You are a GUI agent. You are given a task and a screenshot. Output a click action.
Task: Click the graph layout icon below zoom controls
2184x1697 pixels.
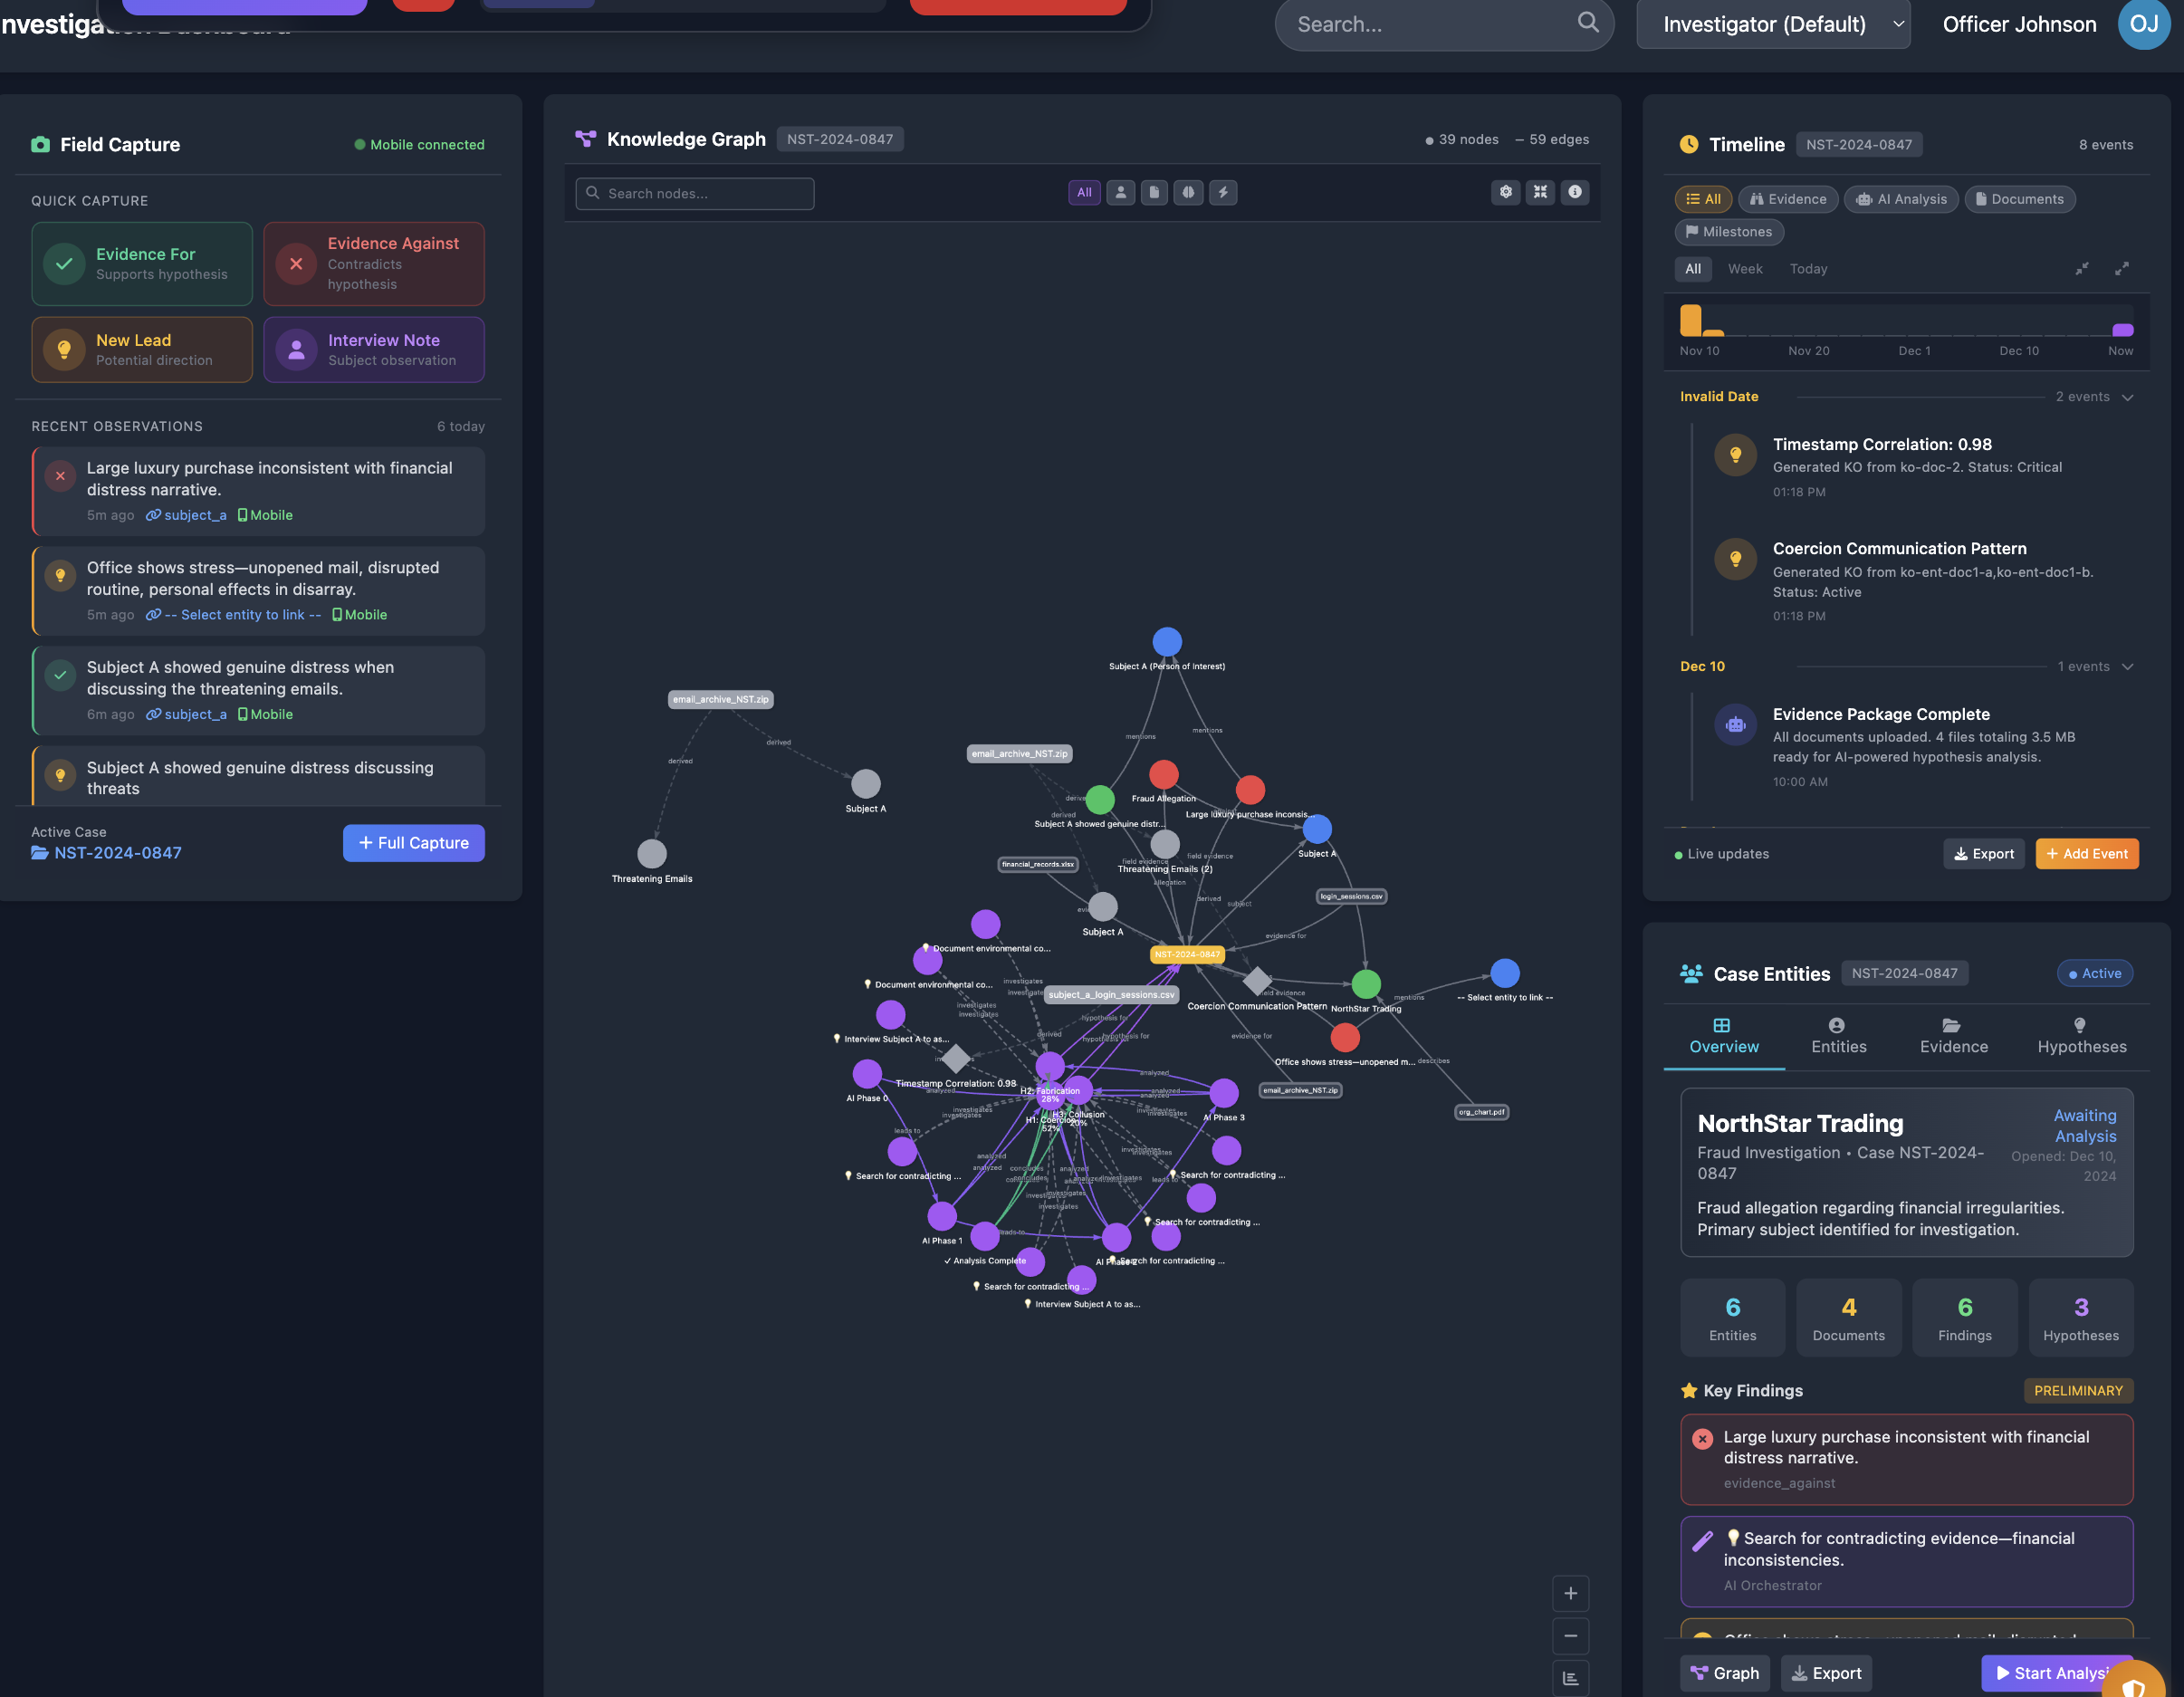point(1570,1678)
